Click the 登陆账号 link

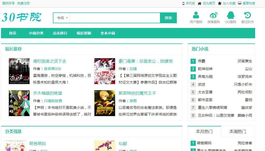click(9, 3)
